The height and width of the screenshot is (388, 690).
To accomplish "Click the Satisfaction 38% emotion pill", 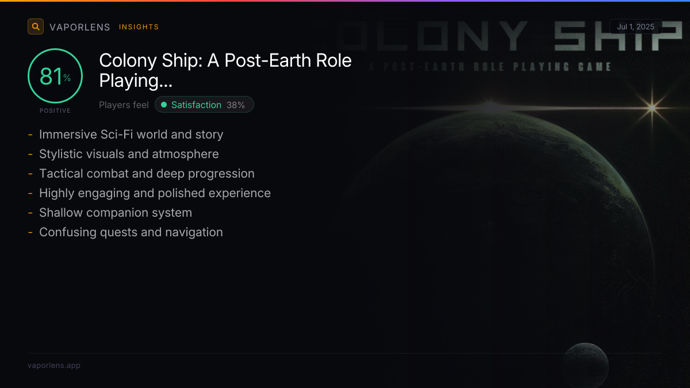I will pos(204,105).
